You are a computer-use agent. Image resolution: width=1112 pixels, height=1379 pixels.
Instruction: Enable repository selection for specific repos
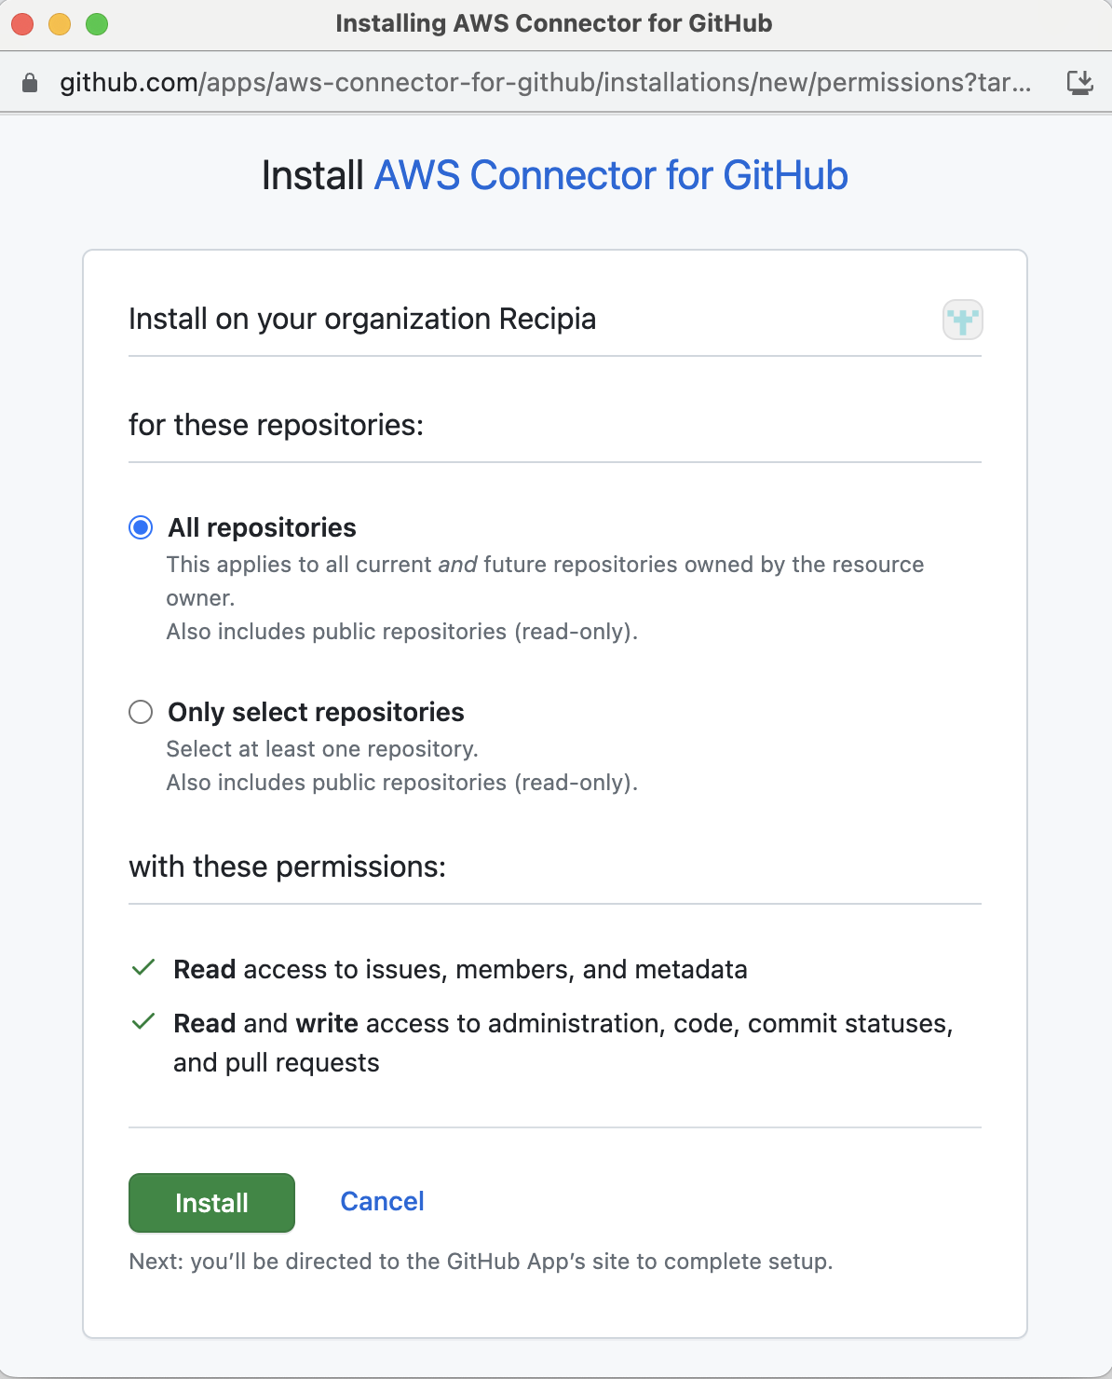[141, 712]
